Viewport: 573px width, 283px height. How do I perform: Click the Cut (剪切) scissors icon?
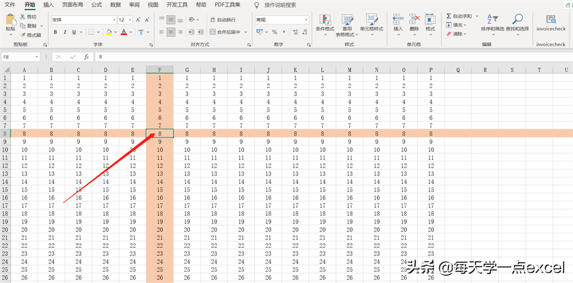(x=23, y=17)
